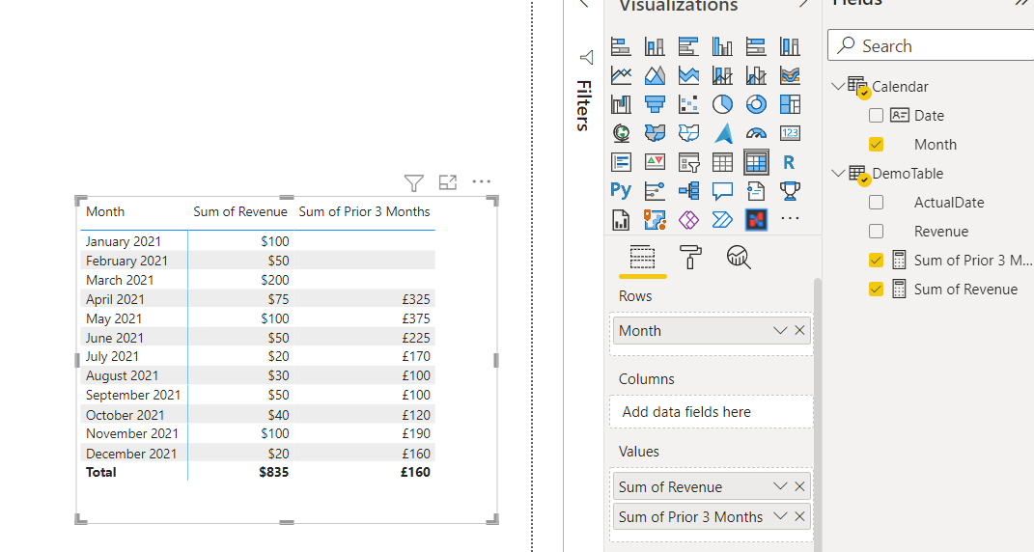
Task: Uncheck the Month field in Calendar
Action: pyautogui.click(x=876, y=145)
